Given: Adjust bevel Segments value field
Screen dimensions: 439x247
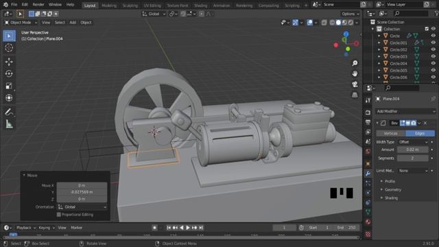Looking at the screenshot, I should (x=413, y=158).
